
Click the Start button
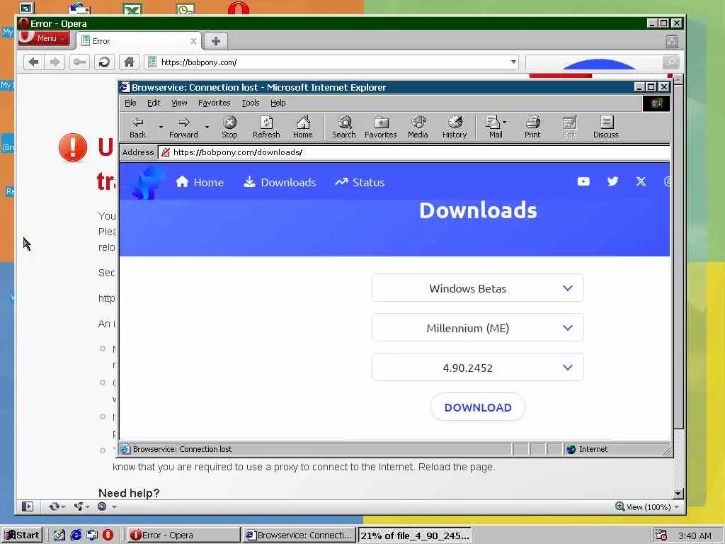[22, 535]
